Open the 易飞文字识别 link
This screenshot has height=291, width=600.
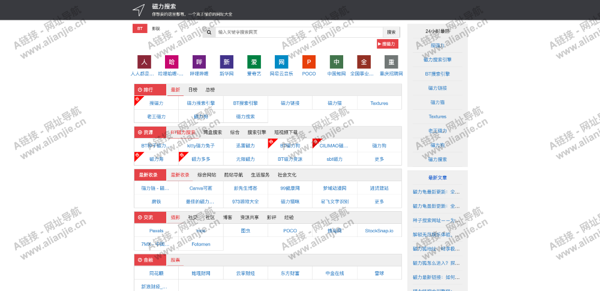335,202
